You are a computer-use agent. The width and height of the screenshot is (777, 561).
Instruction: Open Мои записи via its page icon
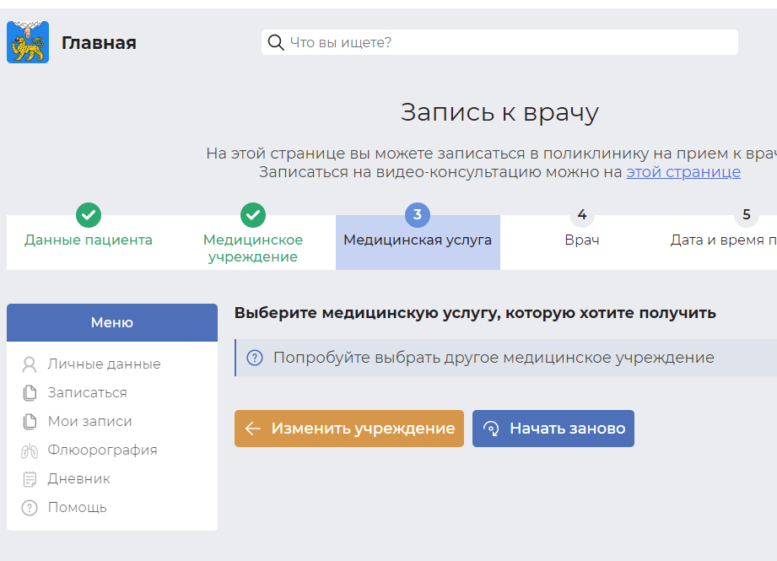[x=30, y=421]
